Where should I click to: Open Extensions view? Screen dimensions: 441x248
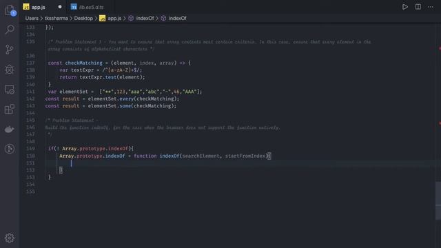click(x=10, y=109)
